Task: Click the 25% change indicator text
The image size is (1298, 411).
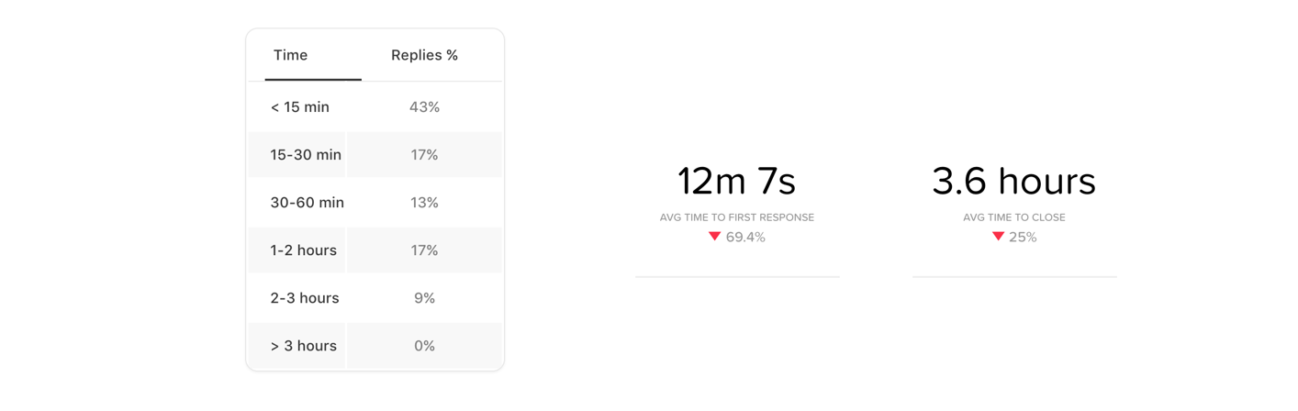Action: point(1023,237)
